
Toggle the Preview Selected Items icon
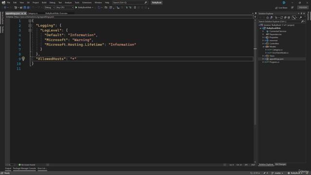(x=294, y=17)
